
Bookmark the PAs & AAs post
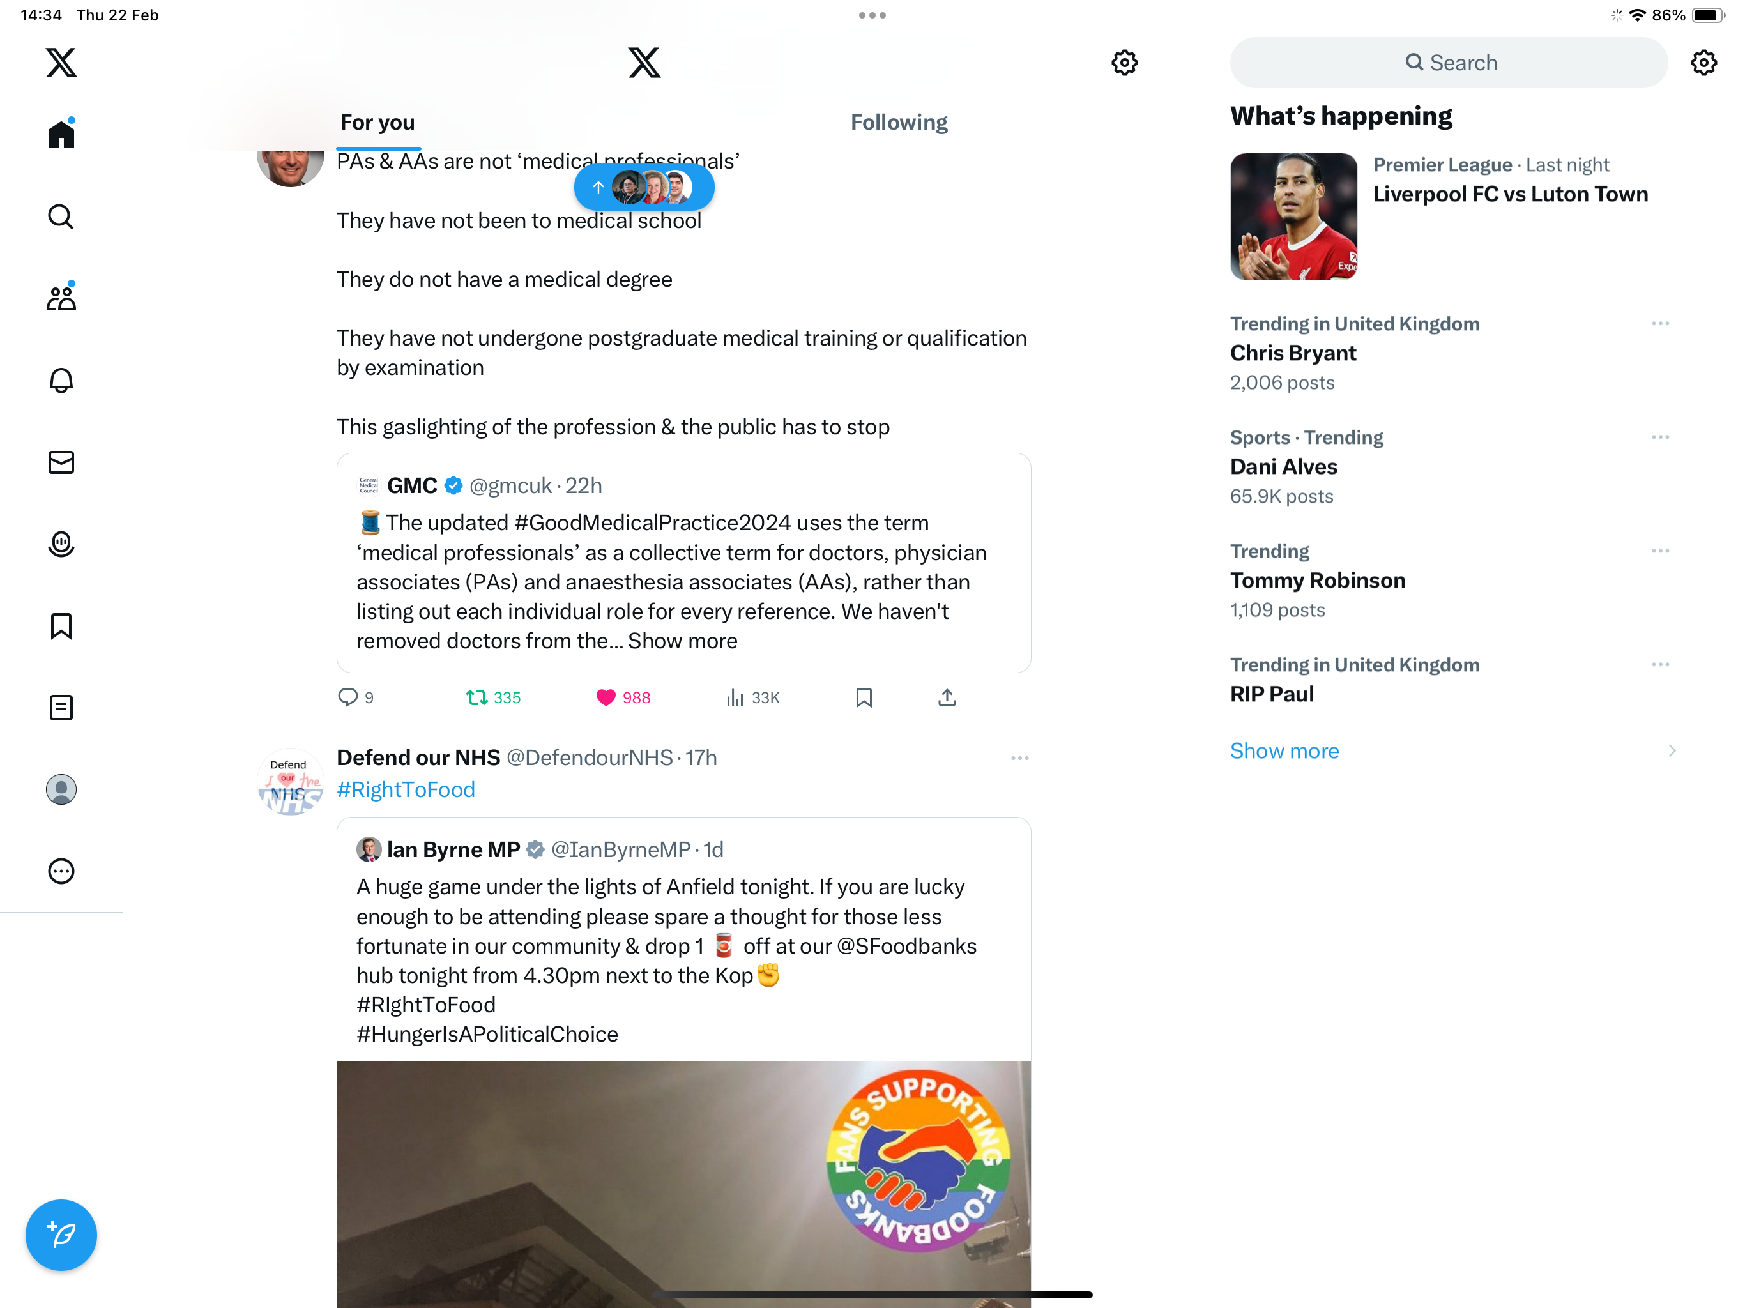pyautogui.click(x=864, y=697)
